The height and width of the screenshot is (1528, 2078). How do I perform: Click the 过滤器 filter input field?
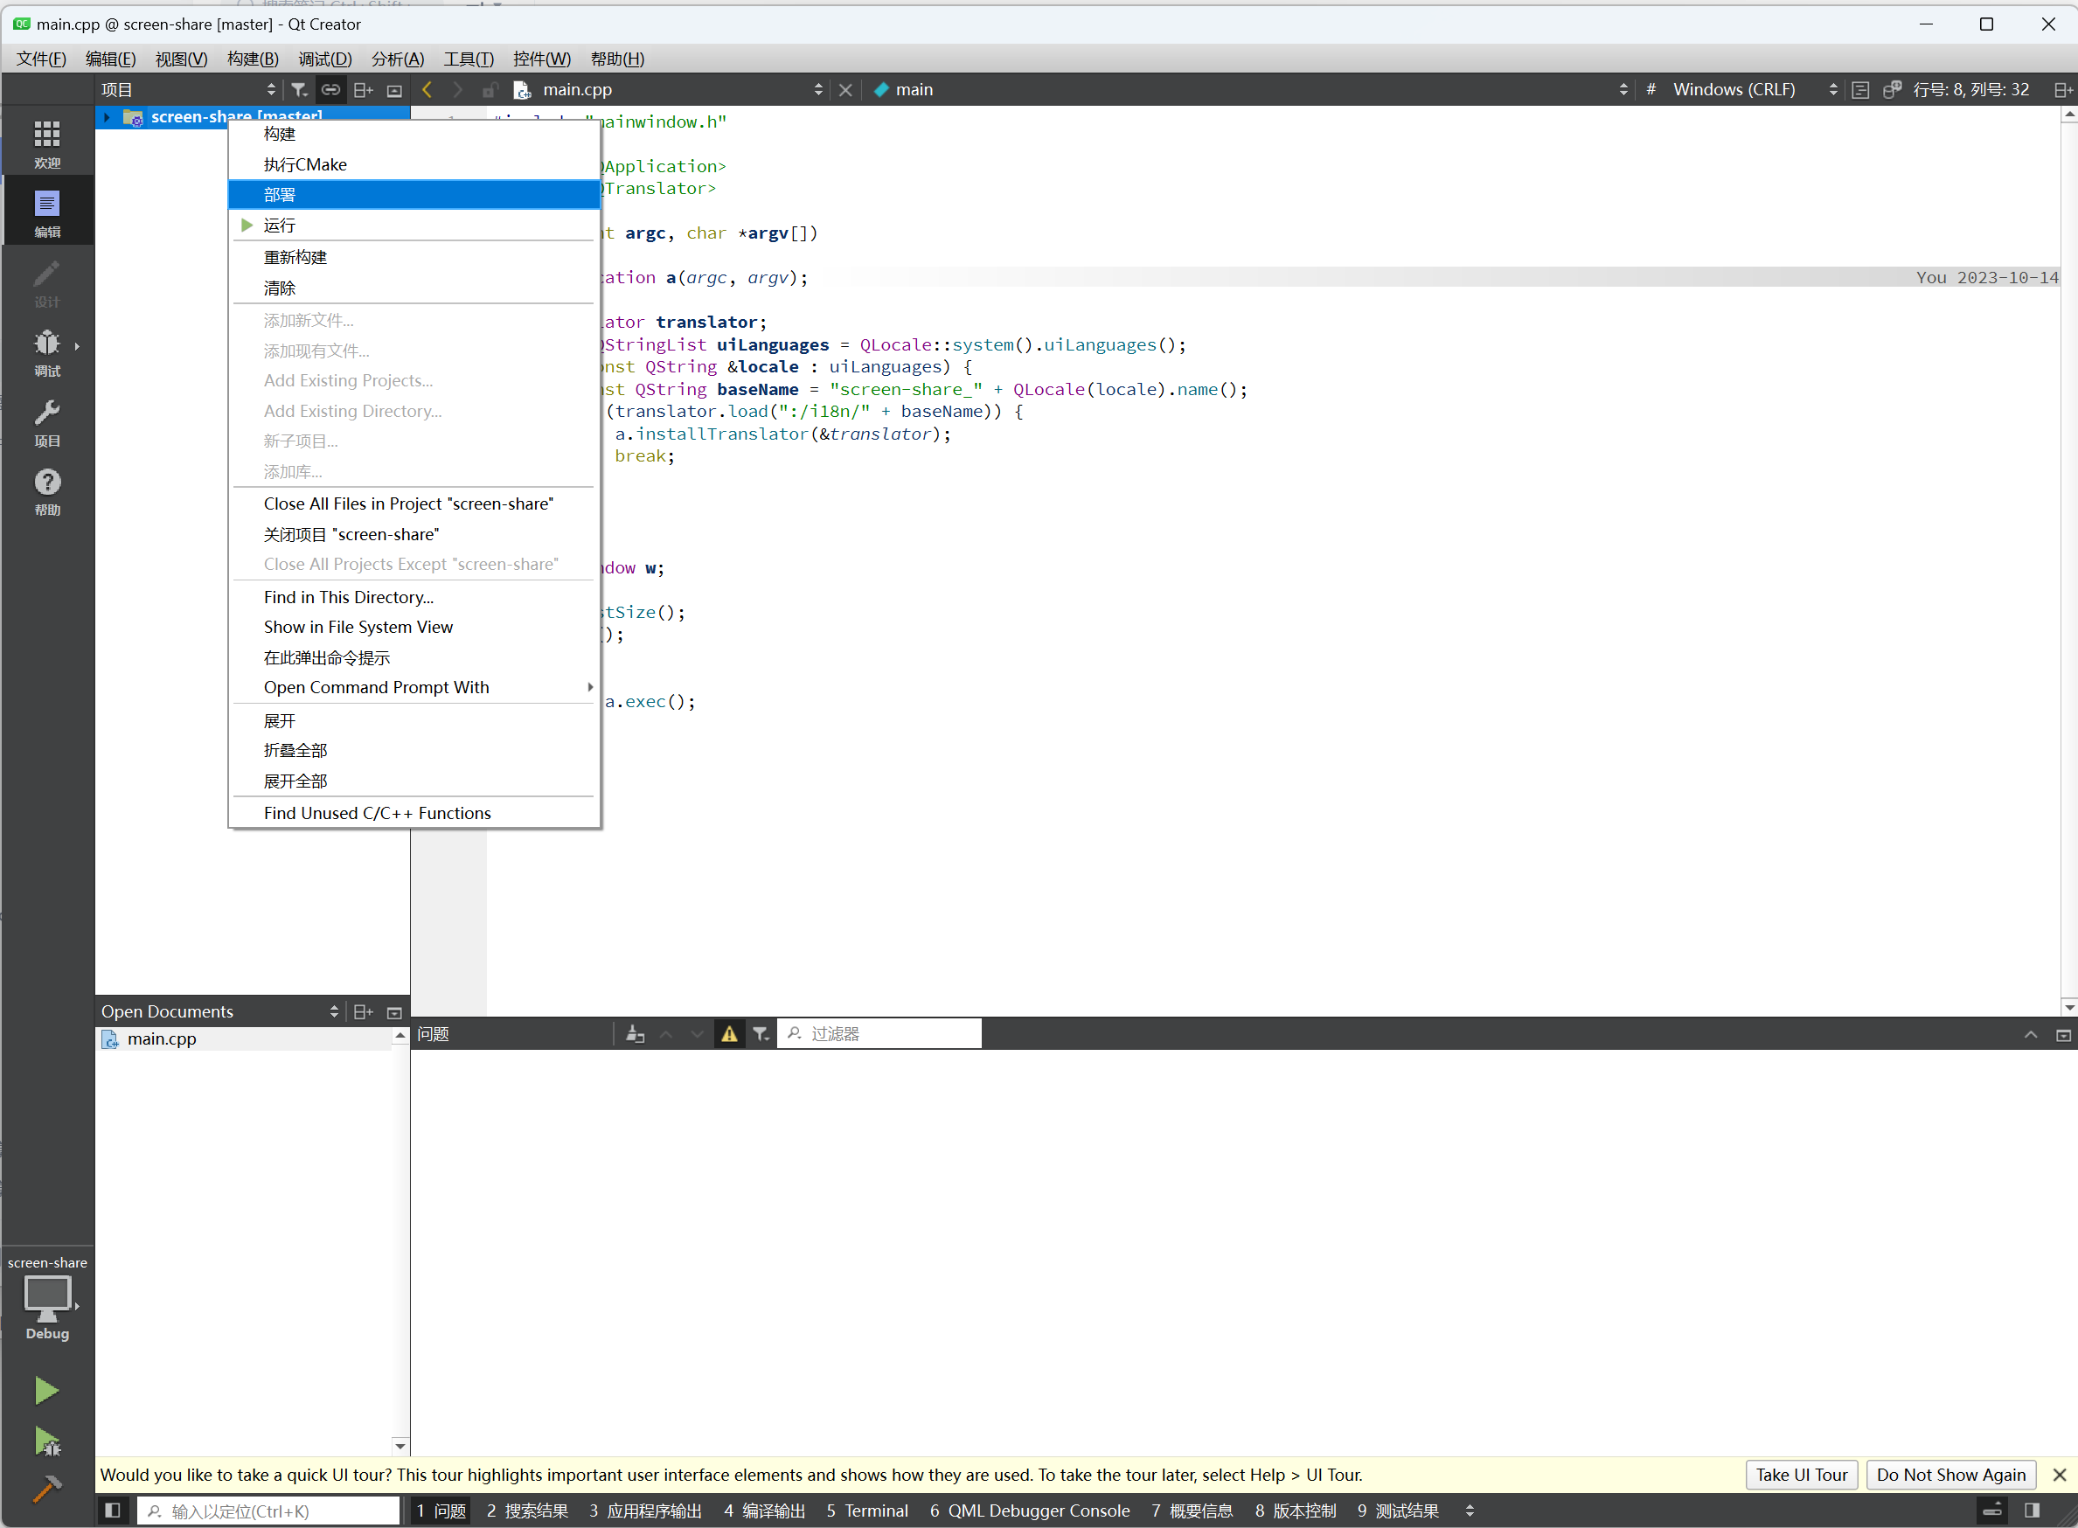[879, 1034]
